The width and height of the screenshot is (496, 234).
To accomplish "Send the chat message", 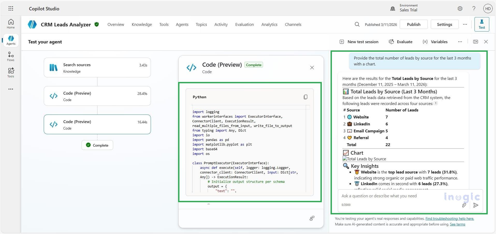I will 476,205.
